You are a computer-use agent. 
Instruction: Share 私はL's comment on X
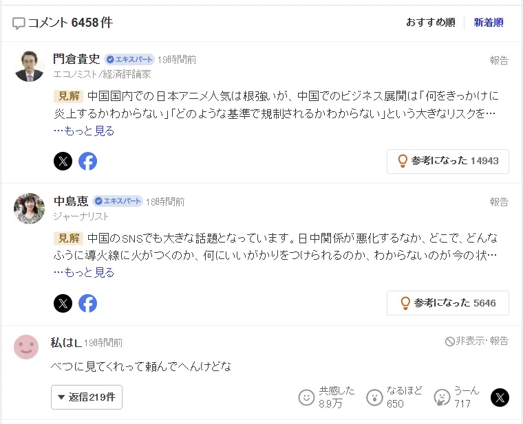pos(500,397)
